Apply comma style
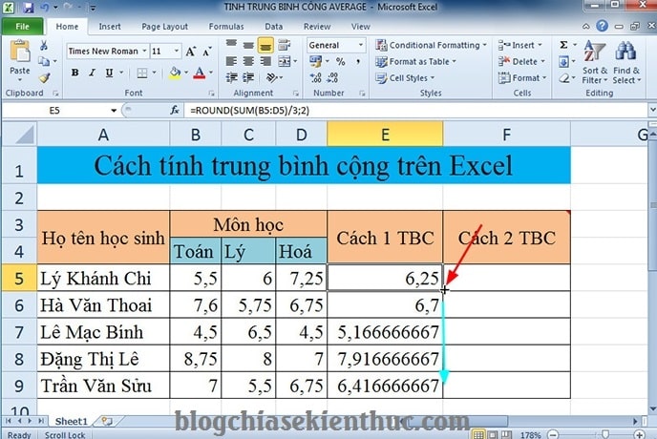The image size is (657, 439). coord(358,62)
